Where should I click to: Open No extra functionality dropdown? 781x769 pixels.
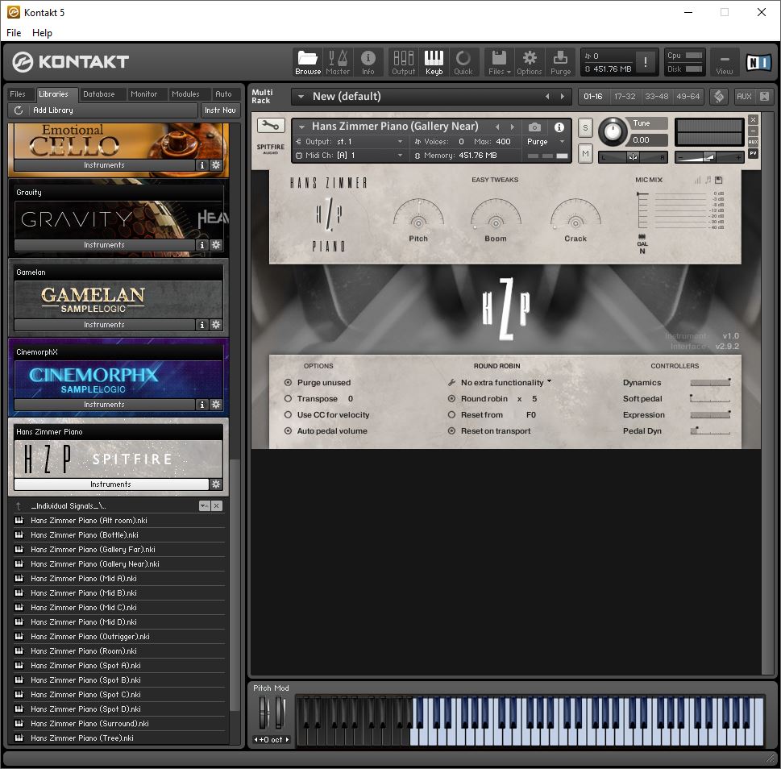[x=506, y=383]
